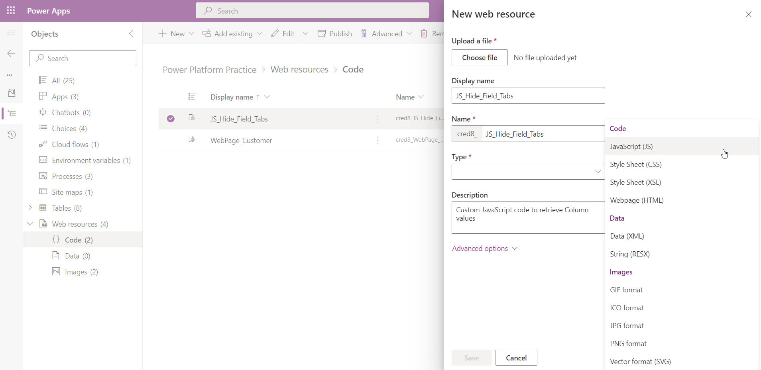Image resolution: width=761 pixels, height=370 pixels.
Task: Expand the Tables tree node
Action: tap(30, 208)
